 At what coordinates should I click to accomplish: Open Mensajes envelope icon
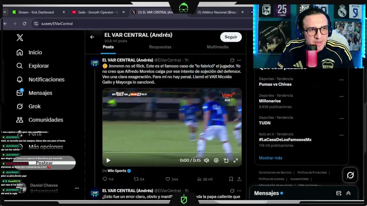pyautogui.click(x=19, y=93)
